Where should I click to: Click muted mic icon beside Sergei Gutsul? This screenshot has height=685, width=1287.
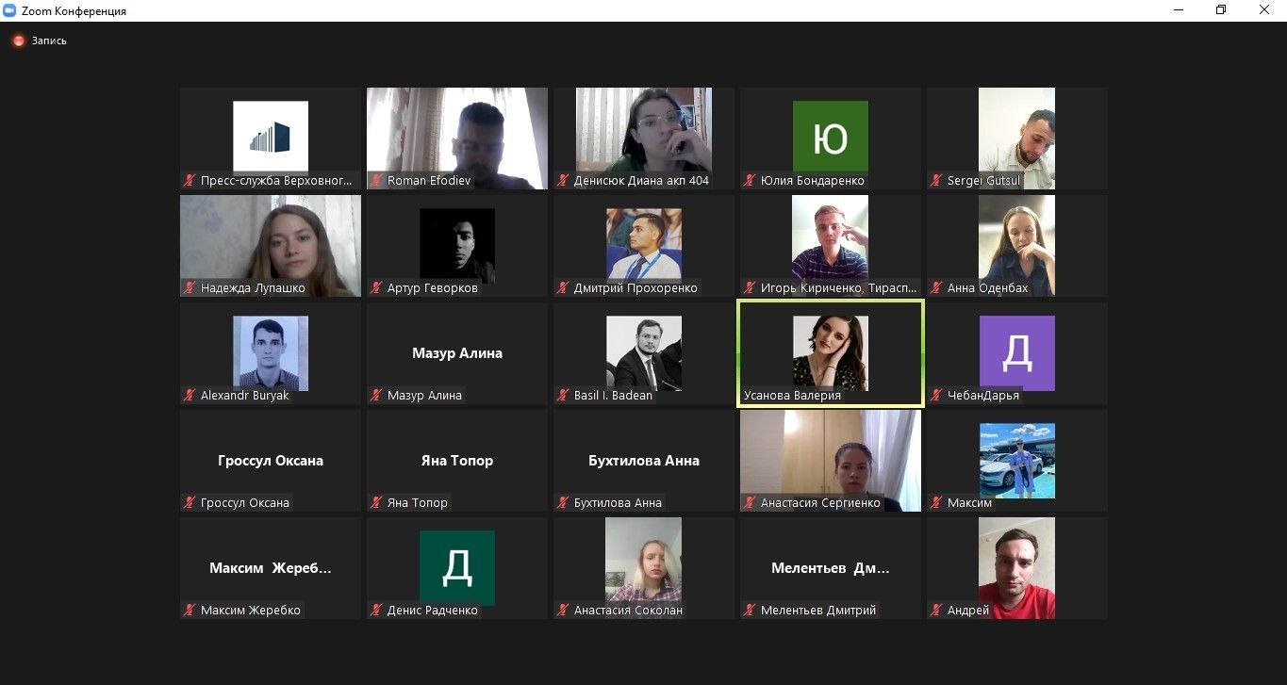click(936, 180)
